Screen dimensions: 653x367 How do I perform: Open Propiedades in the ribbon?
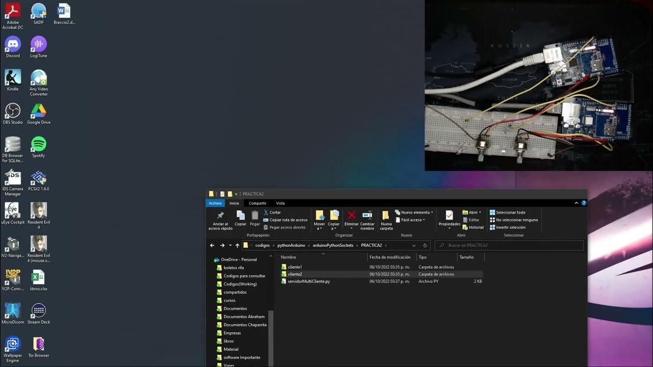(x=449, y=220)
